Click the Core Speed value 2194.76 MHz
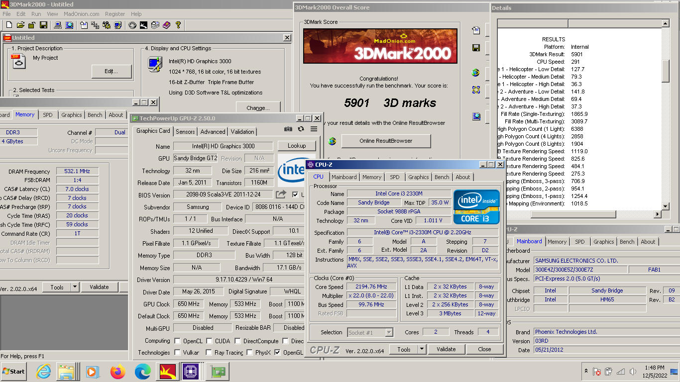The width and height of the screenshot is (680, 382). point(371,287)
